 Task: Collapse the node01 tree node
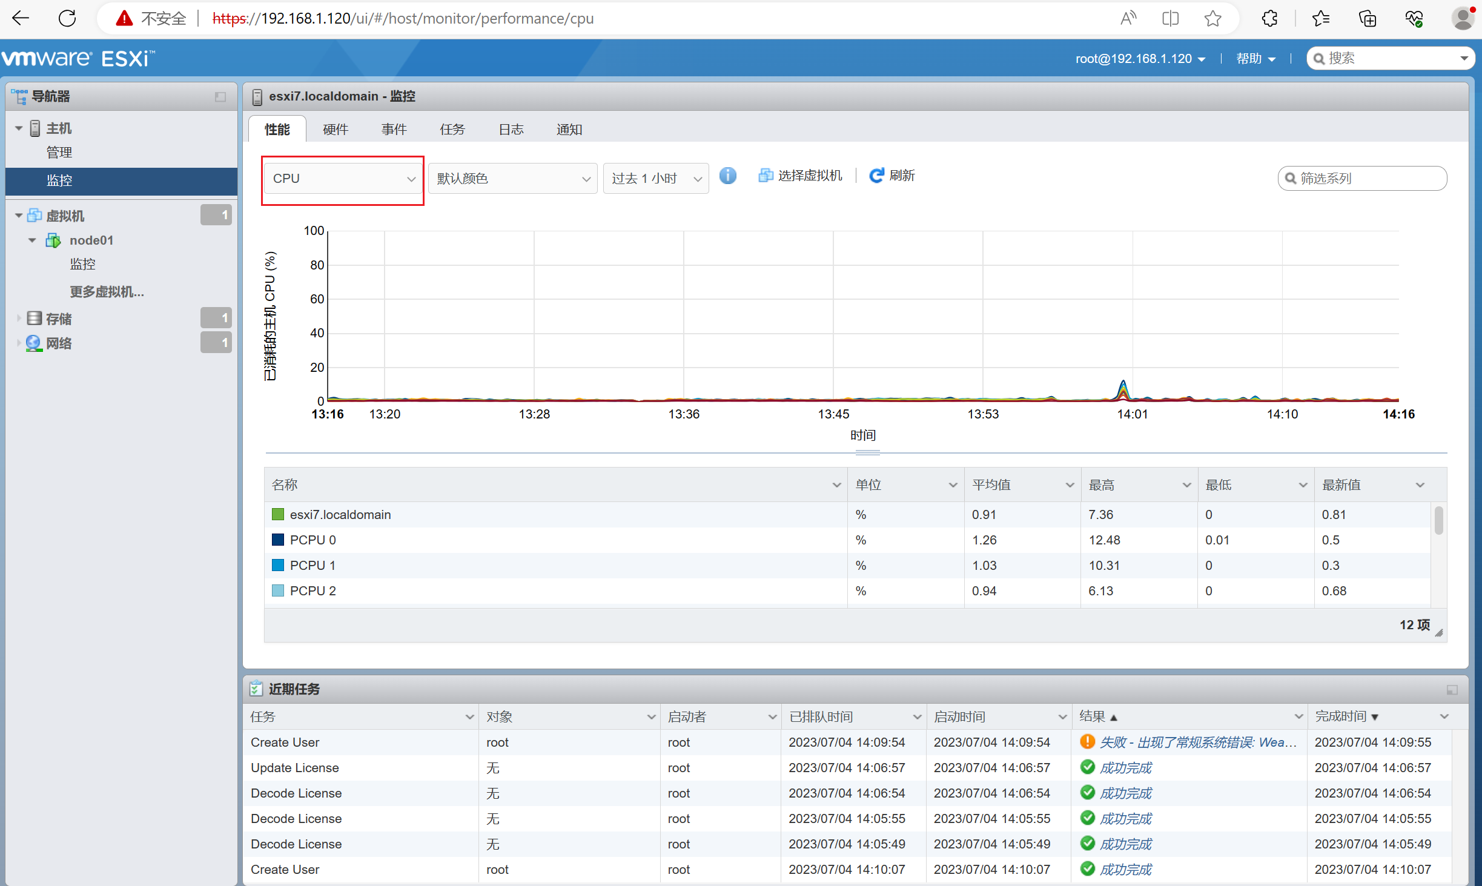tap(32, 240)
